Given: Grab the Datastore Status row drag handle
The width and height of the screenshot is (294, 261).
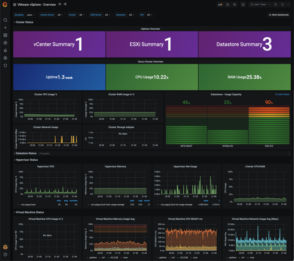Looking at the screenshot, I should coord(289,153).
